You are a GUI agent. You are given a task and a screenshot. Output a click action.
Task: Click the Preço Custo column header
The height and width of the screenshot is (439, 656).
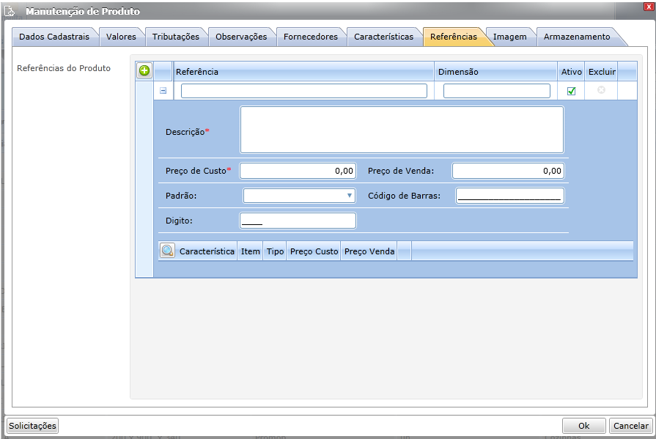[314, 251]
